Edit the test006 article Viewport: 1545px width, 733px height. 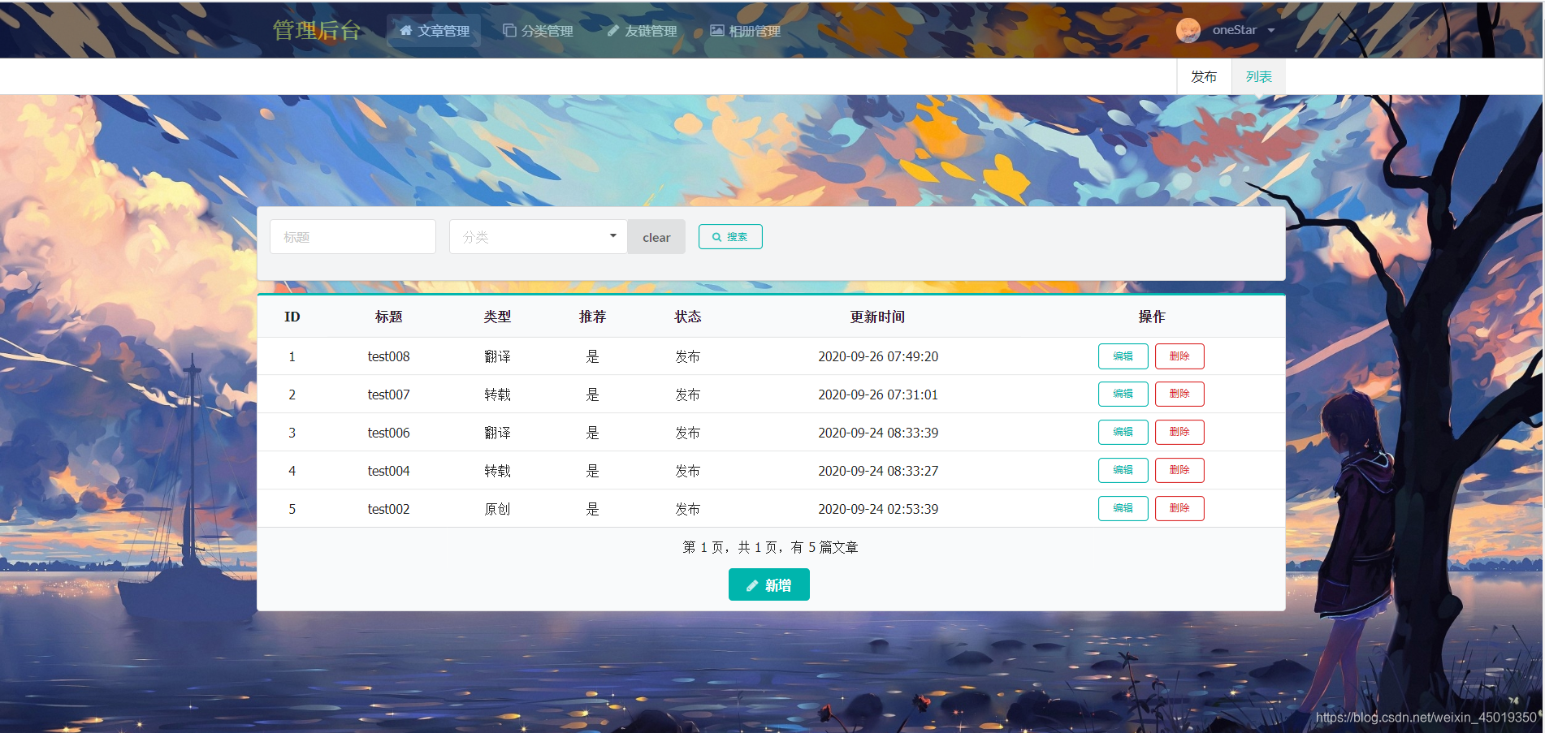coord(1123,432)
